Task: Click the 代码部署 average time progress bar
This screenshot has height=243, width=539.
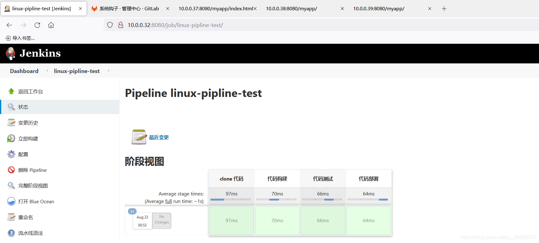Action: pos(368,199)
